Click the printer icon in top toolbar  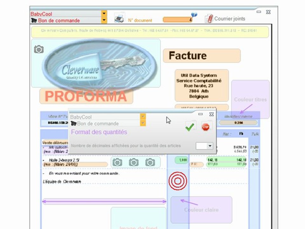(x=119, y=18)
